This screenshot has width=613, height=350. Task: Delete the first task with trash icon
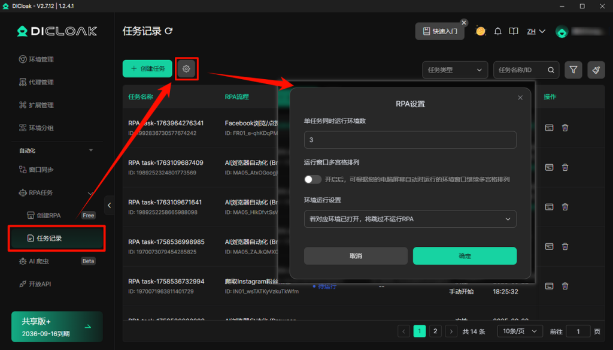(x=565, y=128)
